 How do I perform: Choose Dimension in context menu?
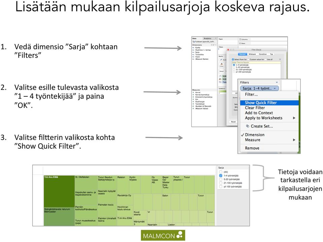(x=270, y=135)
